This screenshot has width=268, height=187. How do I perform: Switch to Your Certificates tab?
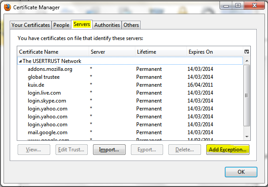click(x=30, y=25)
